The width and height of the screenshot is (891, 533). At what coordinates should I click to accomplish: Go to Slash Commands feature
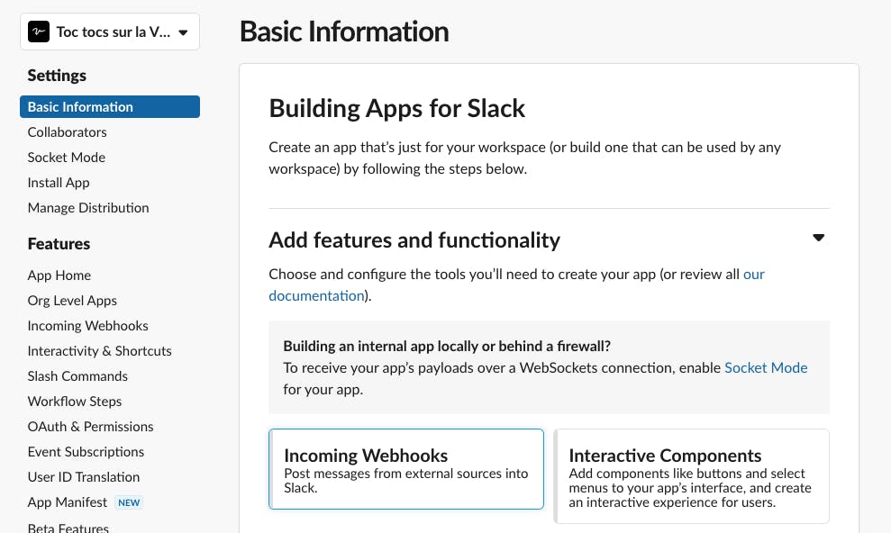tap(77, 376)
